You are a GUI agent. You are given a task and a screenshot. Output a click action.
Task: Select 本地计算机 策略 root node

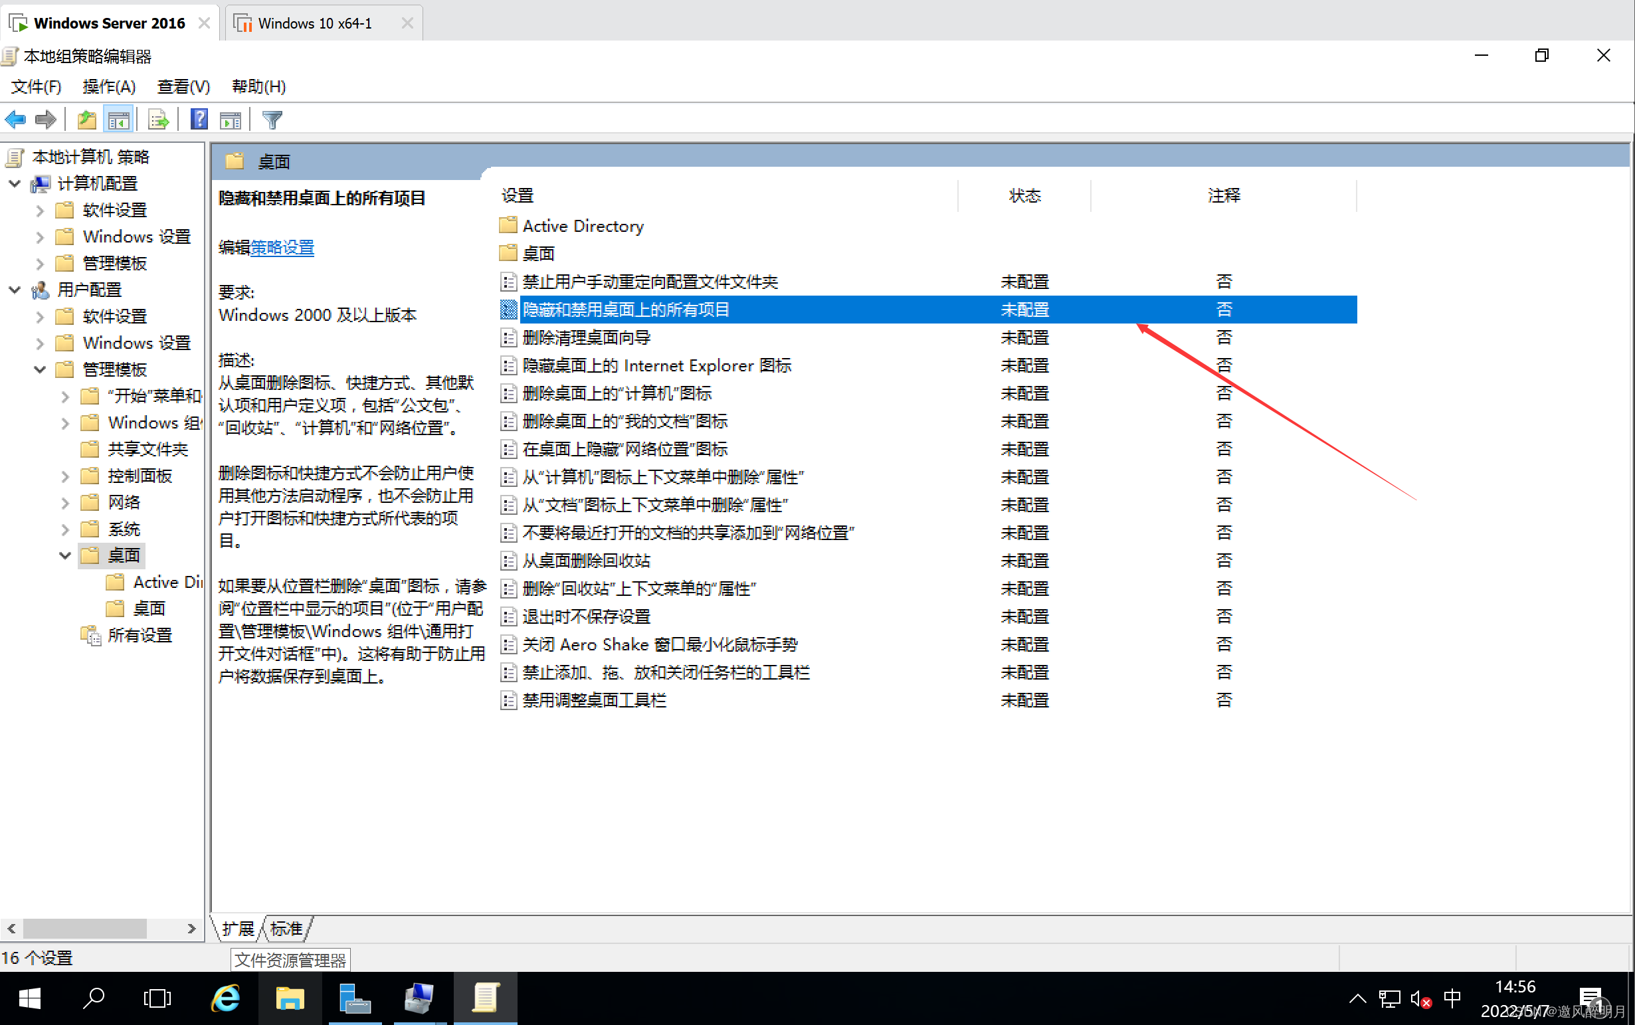point(90,157)
